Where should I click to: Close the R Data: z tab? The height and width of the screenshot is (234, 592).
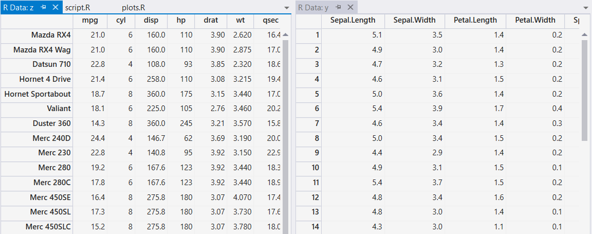point(55,7)
